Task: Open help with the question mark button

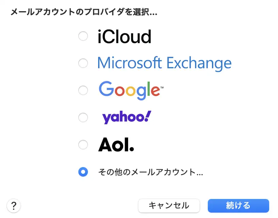Action: (x=14, y=205)
